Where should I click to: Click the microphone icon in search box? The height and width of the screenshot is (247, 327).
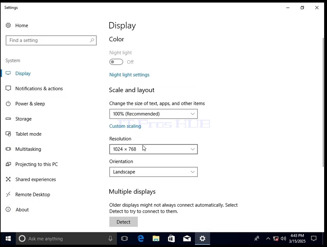tap(111, 238)
